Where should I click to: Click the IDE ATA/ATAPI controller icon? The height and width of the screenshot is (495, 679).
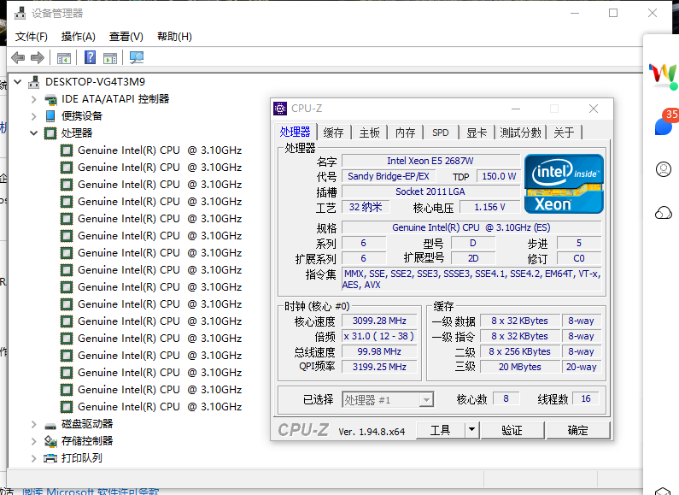click(50, 100)
